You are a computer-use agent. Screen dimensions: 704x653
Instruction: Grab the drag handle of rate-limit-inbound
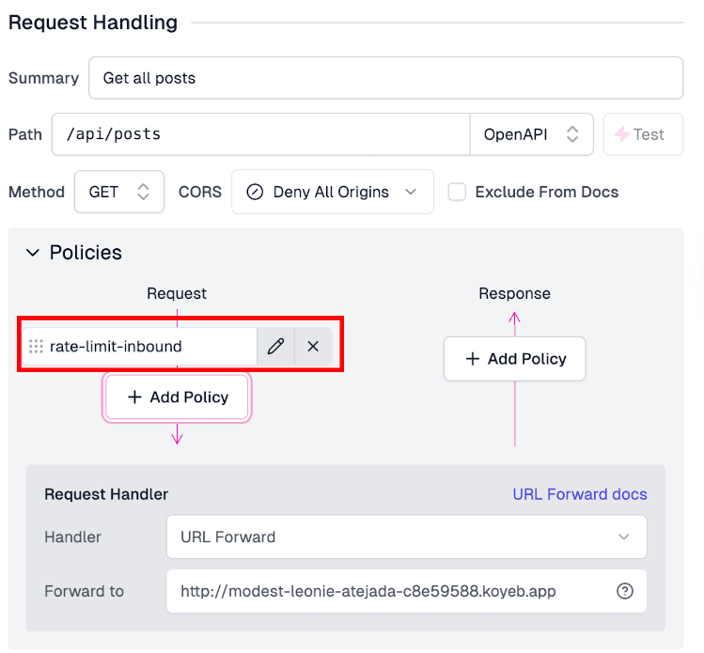tap(37, 347)
